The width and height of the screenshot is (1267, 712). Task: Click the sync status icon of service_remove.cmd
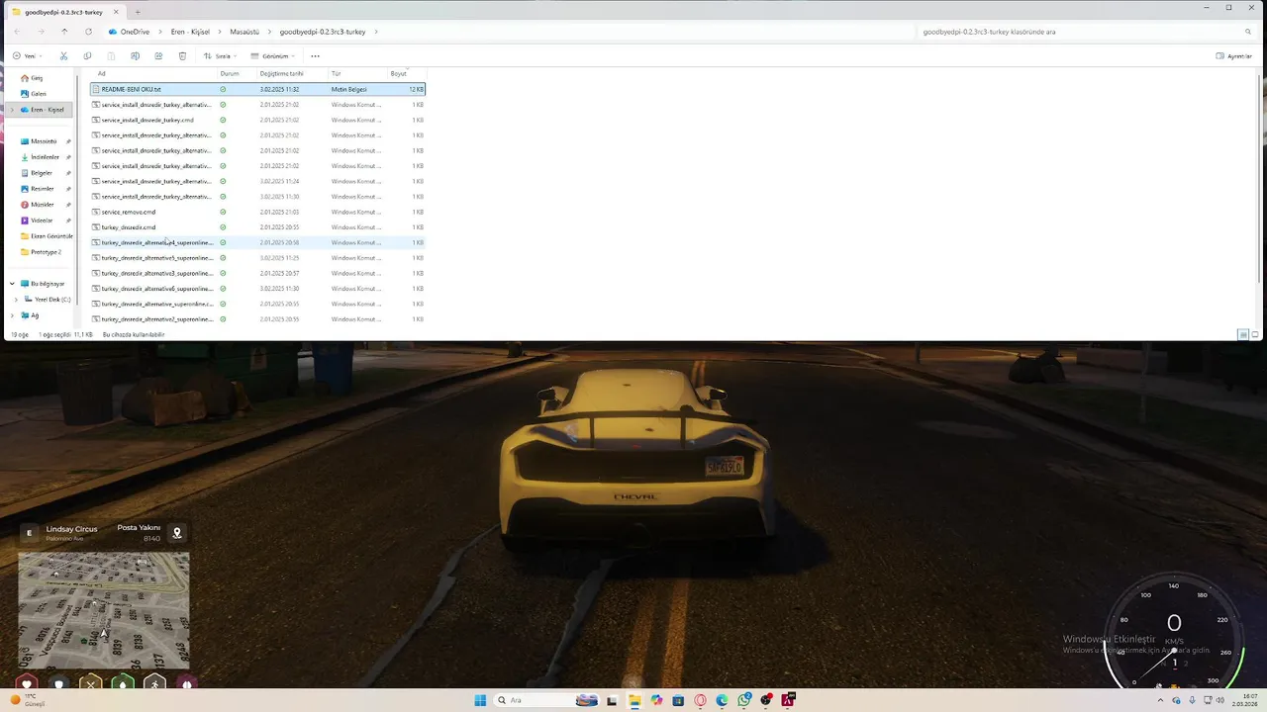pos(223,212)
